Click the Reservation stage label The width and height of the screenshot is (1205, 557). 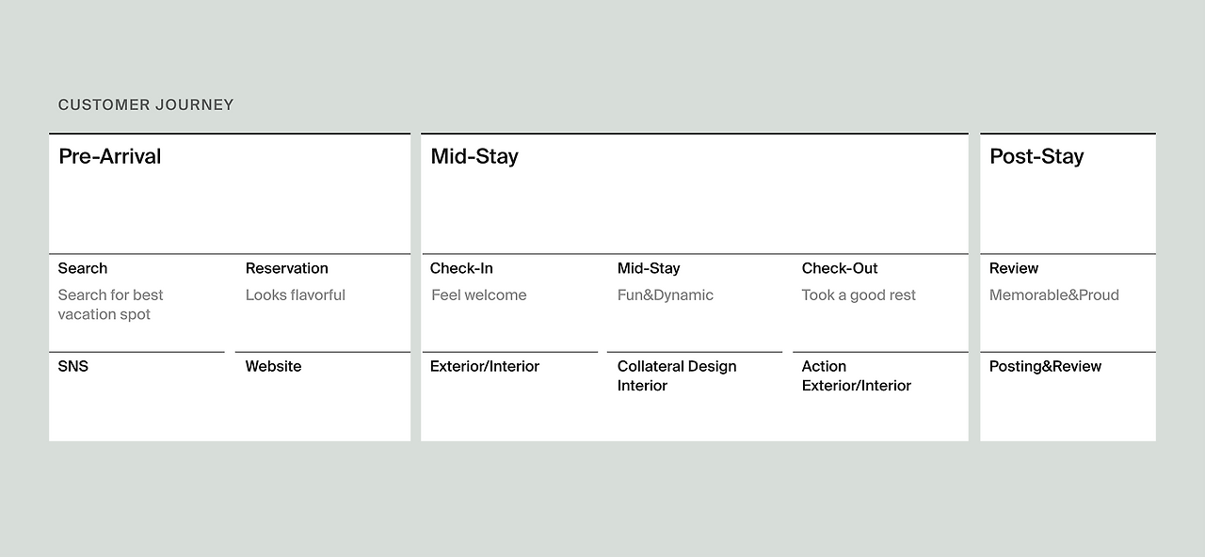pyautogui.click(x=287, y=268)
